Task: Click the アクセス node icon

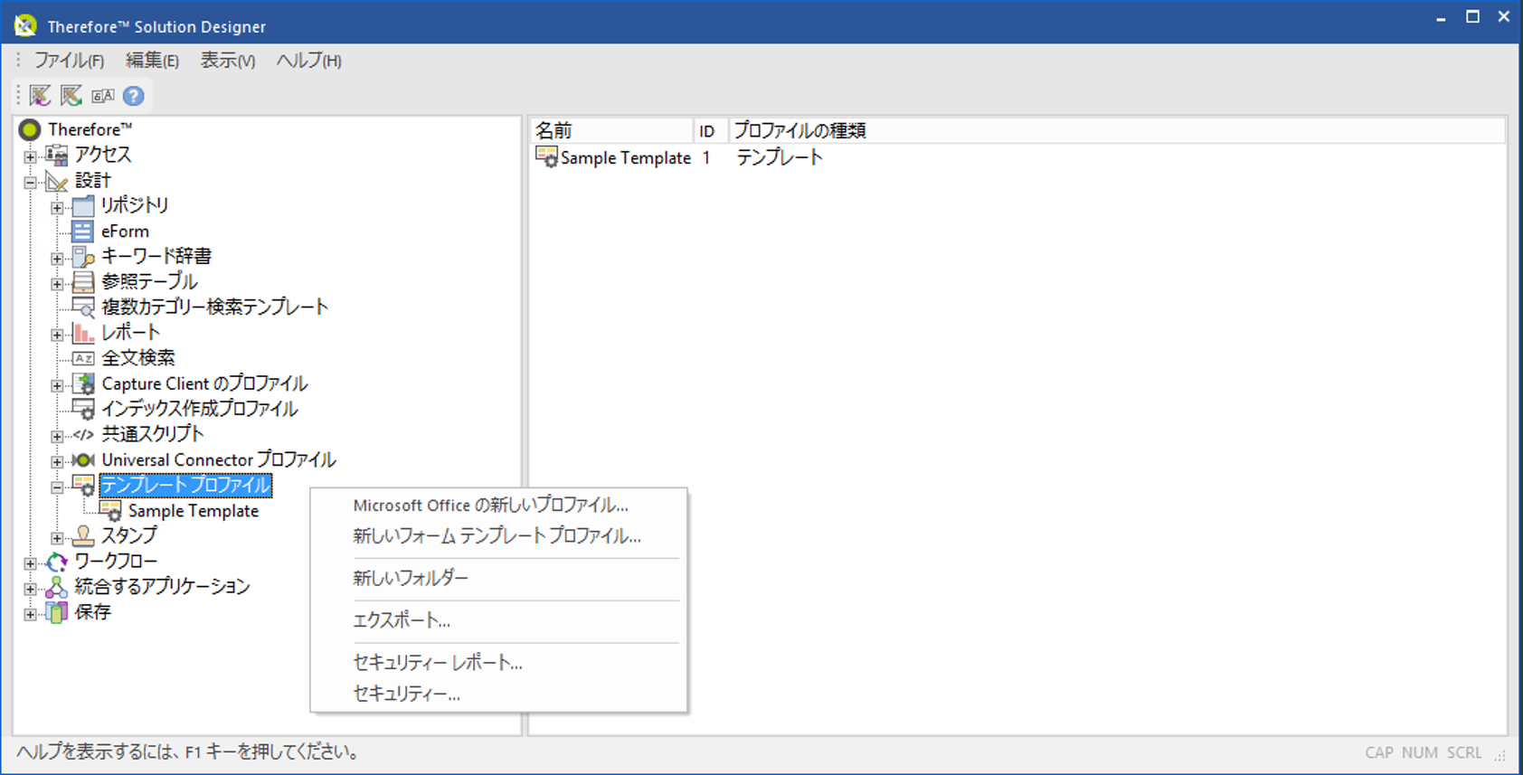Action: click(57, 155)
